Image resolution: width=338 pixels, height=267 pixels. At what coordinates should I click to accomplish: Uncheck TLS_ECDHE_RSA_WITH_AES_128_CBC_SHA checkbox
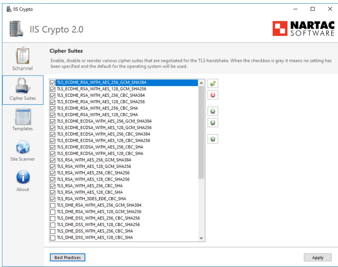(x=53, y=115)
